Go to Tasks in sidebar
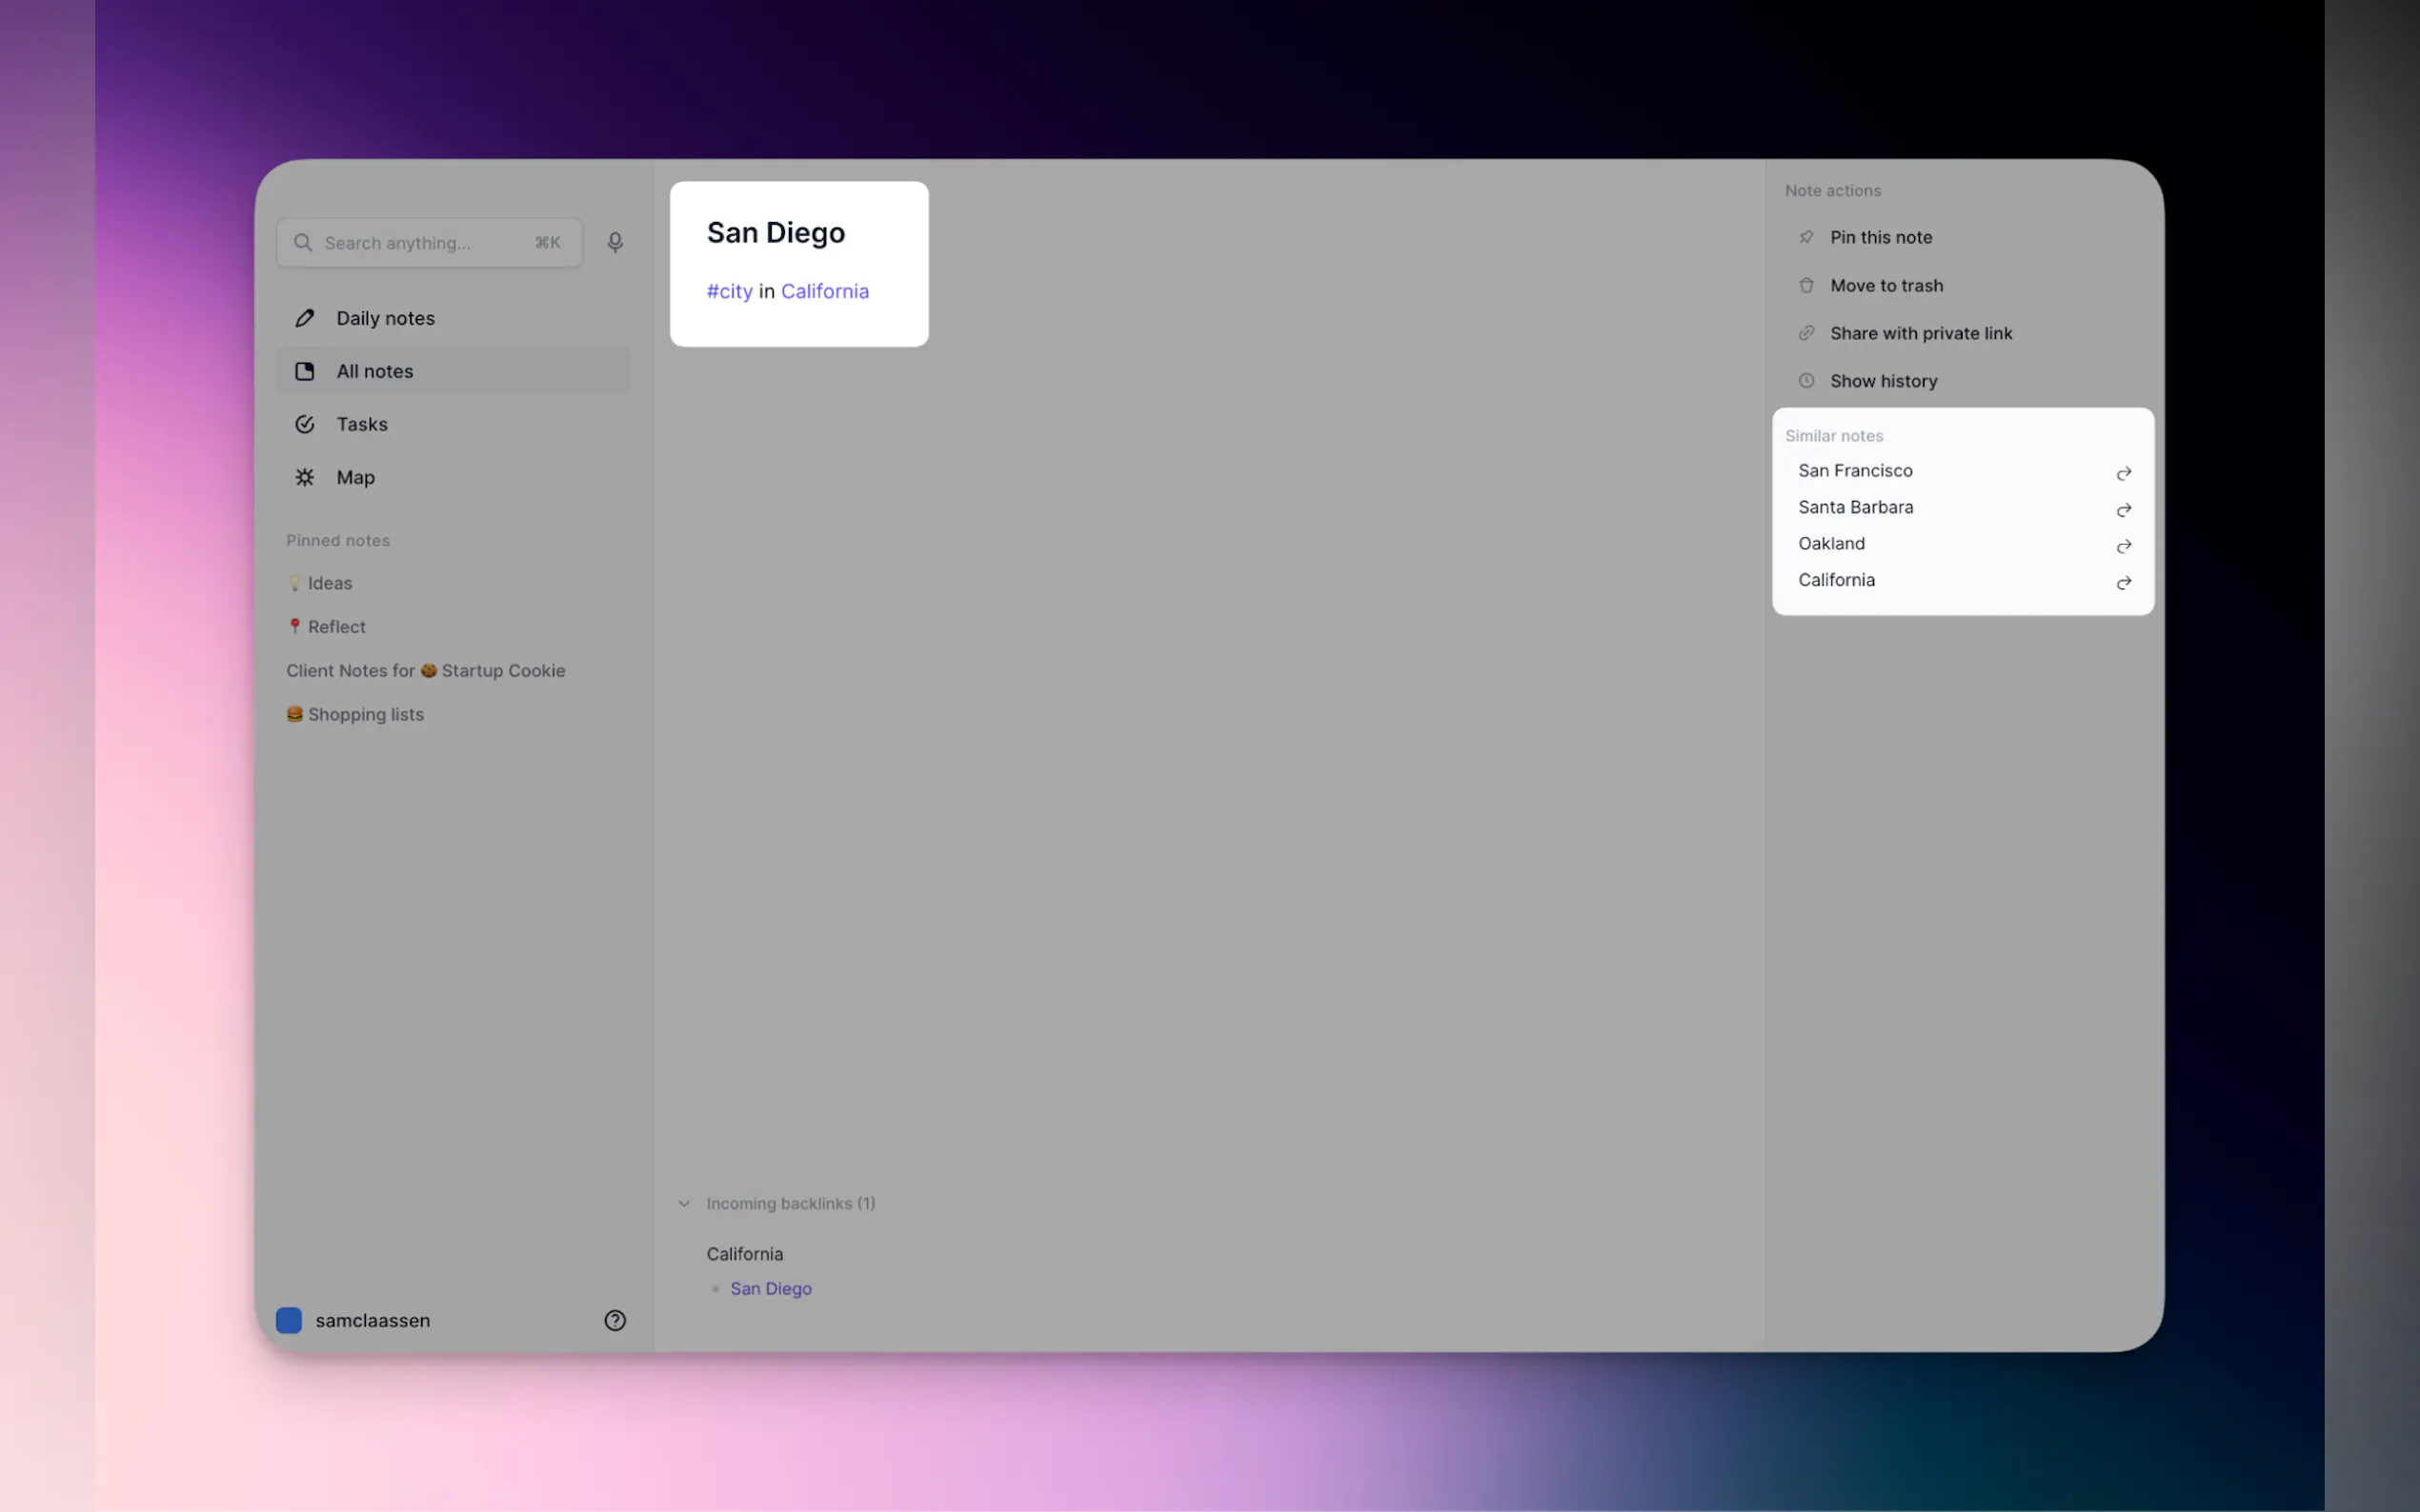The image size is (2420, 1512). pyautogui.click(x=361, y=424)
